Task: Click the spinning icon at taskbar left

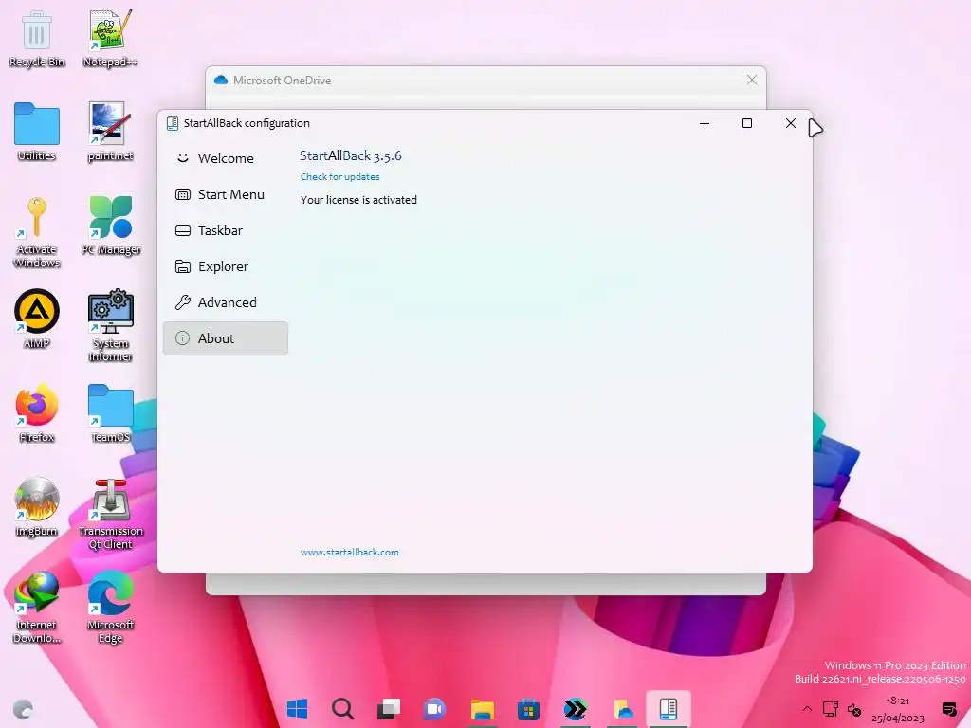Action: 24,709
